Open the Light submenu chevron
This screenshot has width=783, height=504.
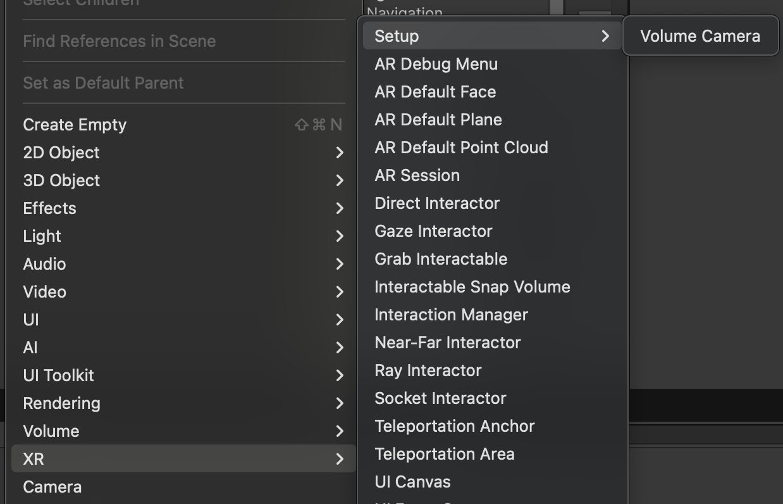pos(340,236)
